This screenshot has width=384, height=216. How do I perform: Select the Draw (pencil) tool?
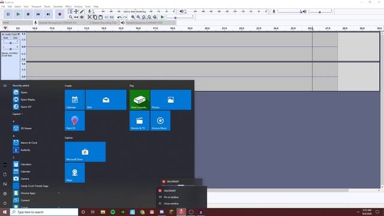(x=82, y=11)
